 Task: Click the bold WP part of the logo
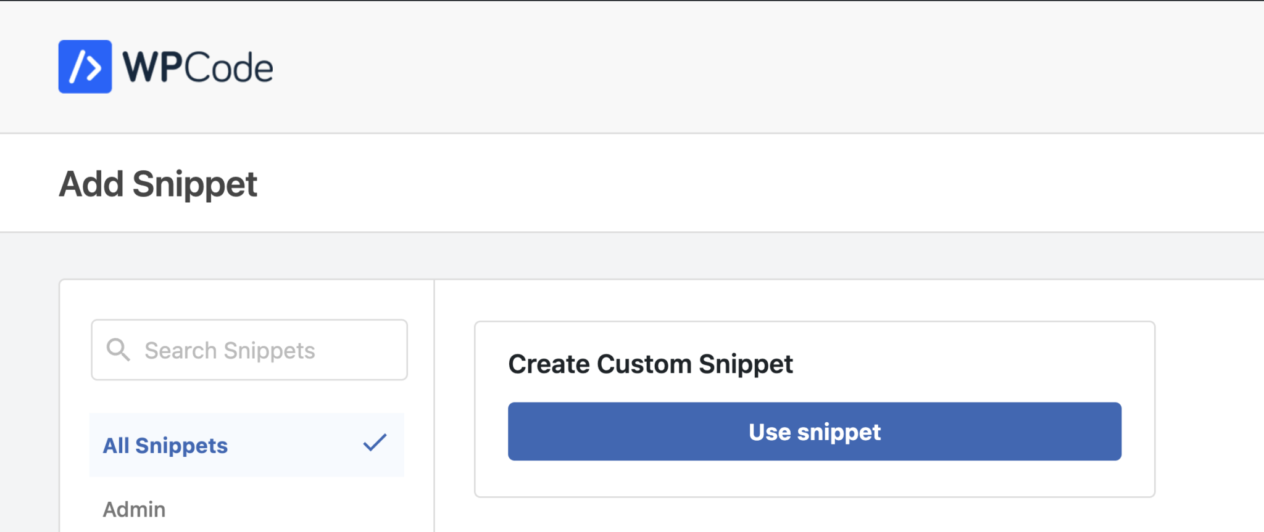click(x=152, y=67)
